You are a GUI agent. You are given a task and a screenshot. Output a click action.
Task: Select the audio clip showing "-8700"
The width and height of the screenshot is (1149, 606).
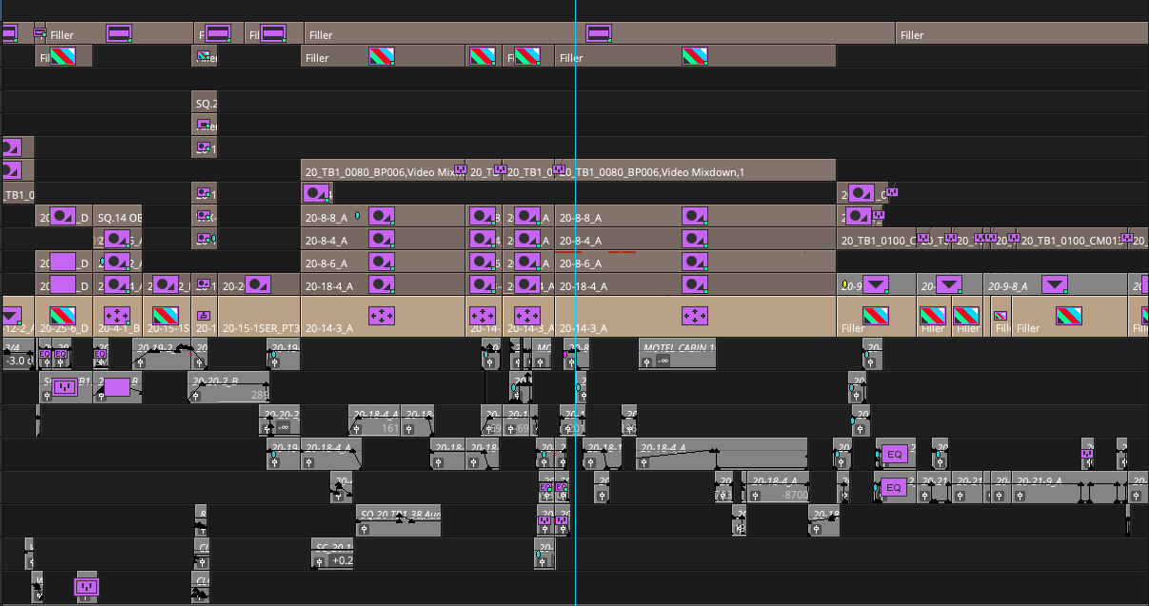(x=778, y=487)
